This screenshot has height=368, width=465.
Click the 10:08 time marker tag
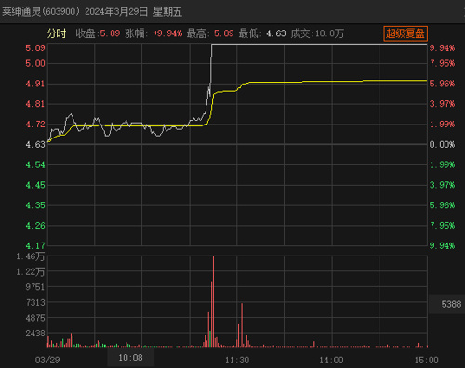[130, 358]
